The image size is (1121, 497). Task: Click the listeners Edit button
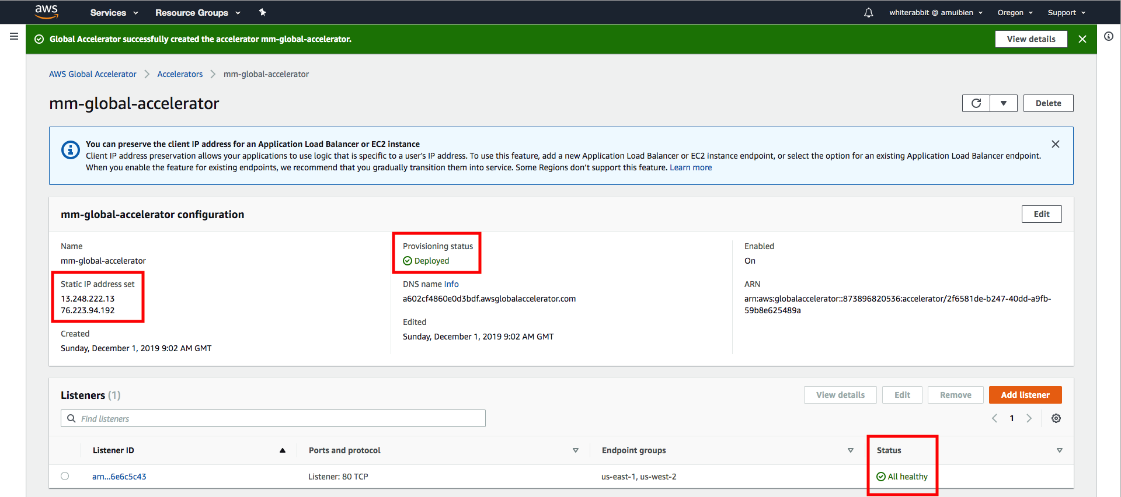tap(902, 395)
